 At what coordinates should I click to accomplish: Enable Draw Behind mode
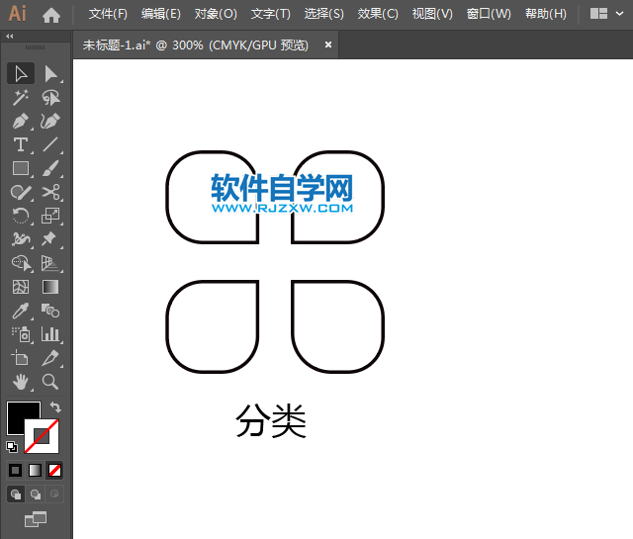36,494
